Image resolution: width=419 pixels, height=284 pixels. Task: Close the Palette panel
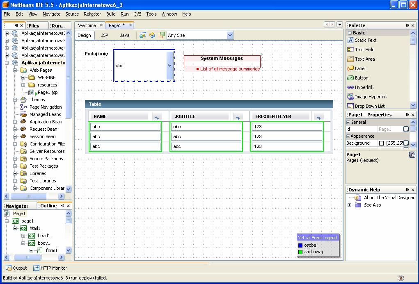pyautogui.click(x=413, y=25)
